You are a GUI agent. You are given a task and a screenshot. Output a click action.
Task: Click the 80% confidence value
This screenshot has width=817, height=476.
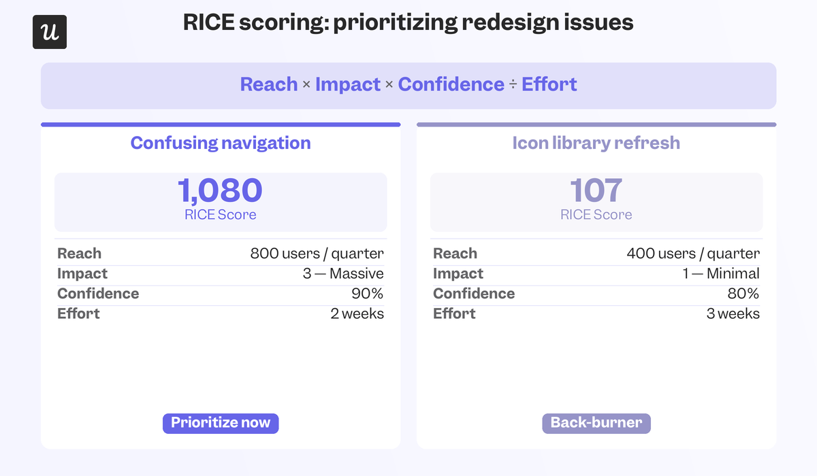tap(744, 294)
